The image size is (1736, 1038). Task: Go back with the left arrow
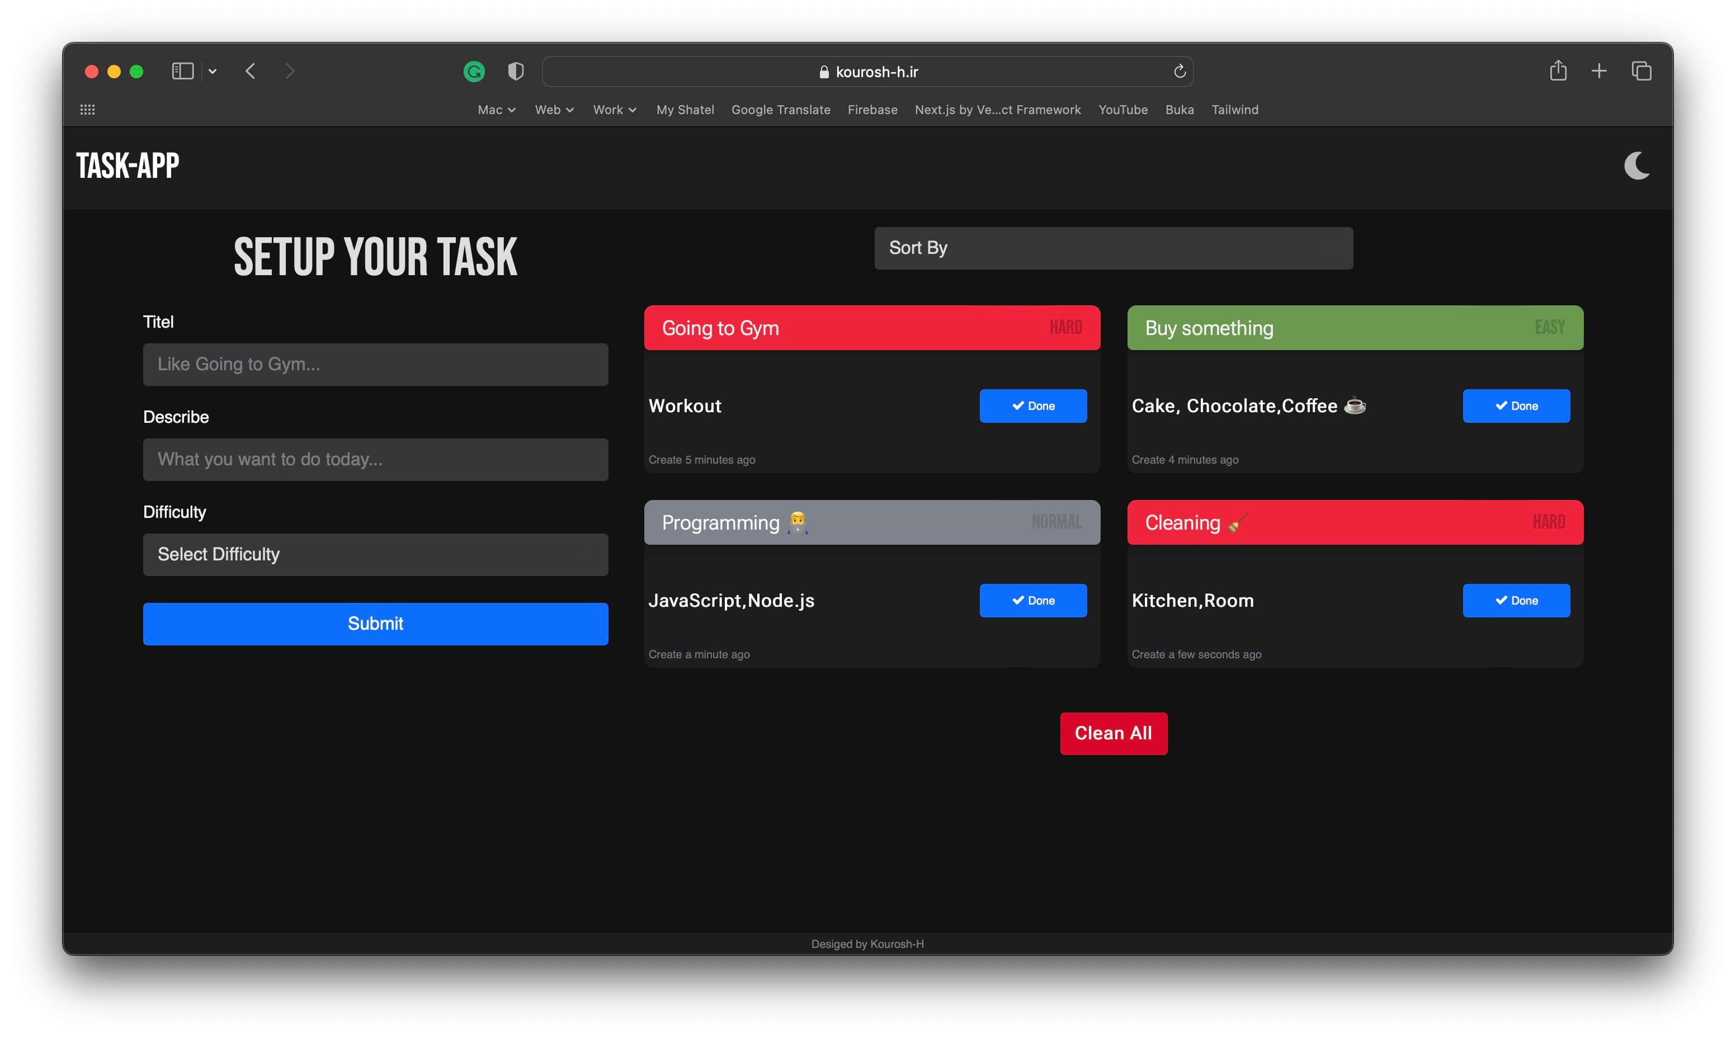point(251,72)
